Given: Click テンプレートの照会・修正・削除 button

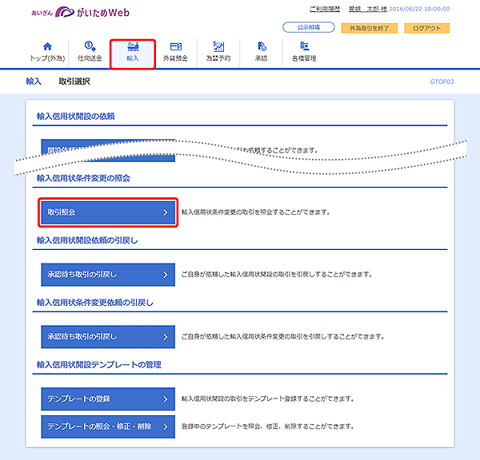Looking at the screenshot, I should [x=108, y=426].
